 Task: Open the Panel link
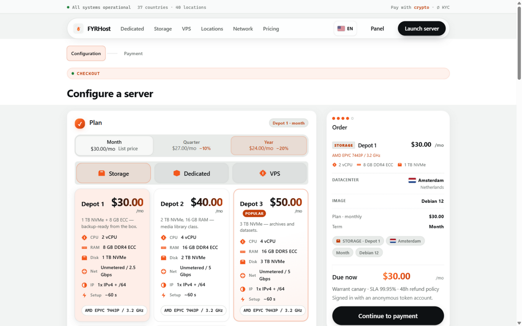click(x=377, y=29)
